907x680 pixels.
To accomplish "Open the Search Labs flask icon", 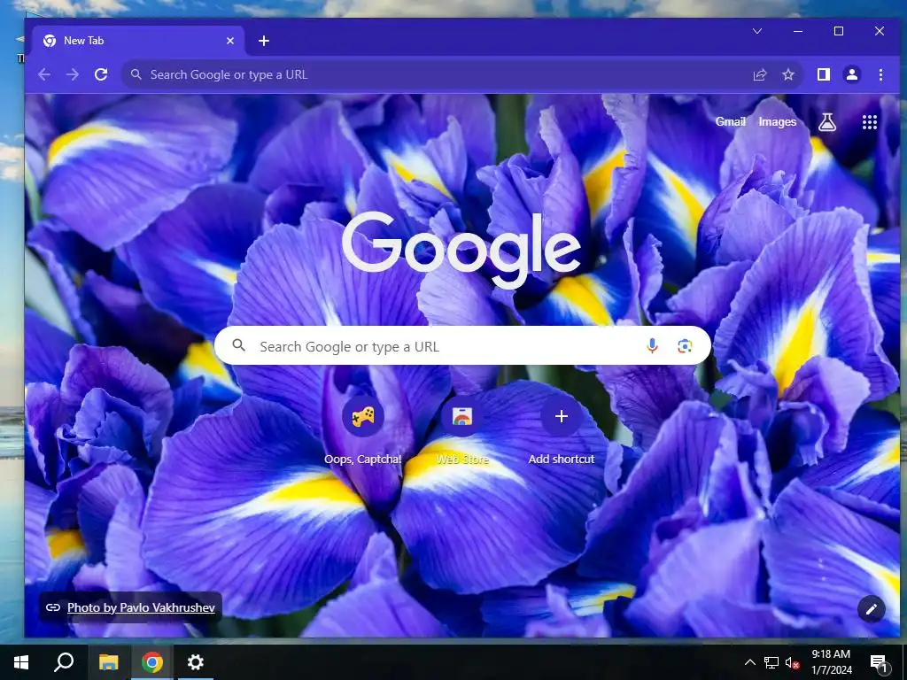I will (827, 122).
